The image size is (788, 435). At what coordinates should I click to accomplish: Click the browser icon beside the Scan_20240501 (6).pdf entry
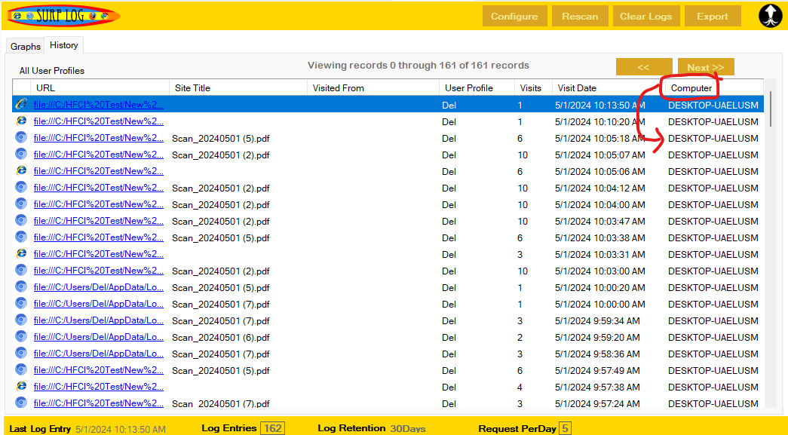pyautogui.click(x=21, y=337)
